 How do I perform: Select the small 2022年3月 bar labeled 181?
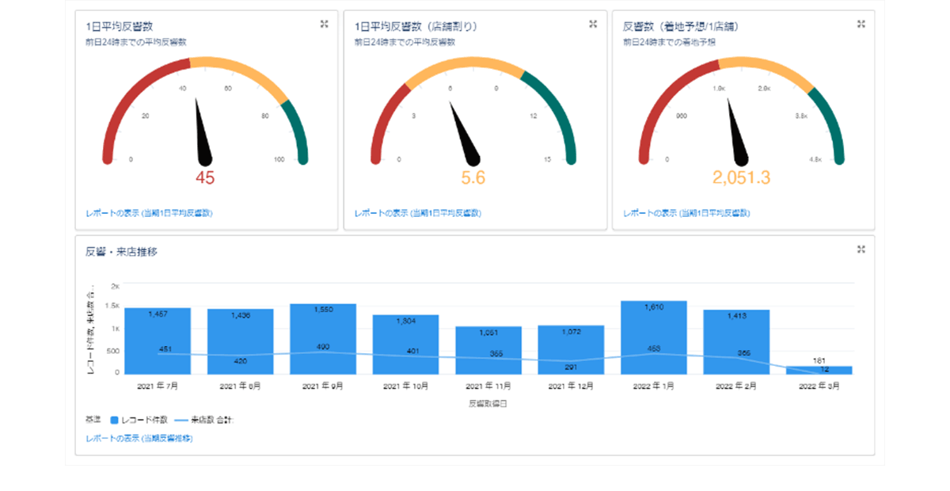819,370
